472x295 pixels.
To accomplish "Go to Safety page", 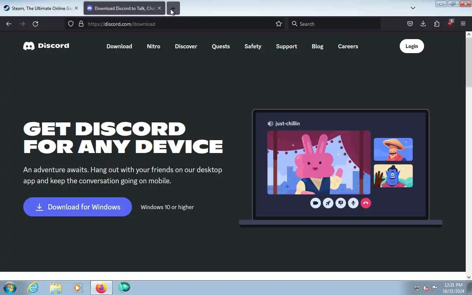I will click(x=253, y=46).
